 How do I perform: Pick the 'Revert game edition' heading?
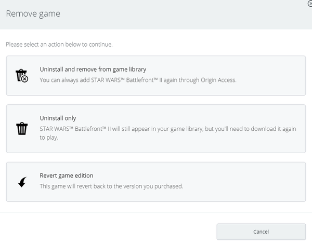67,175
